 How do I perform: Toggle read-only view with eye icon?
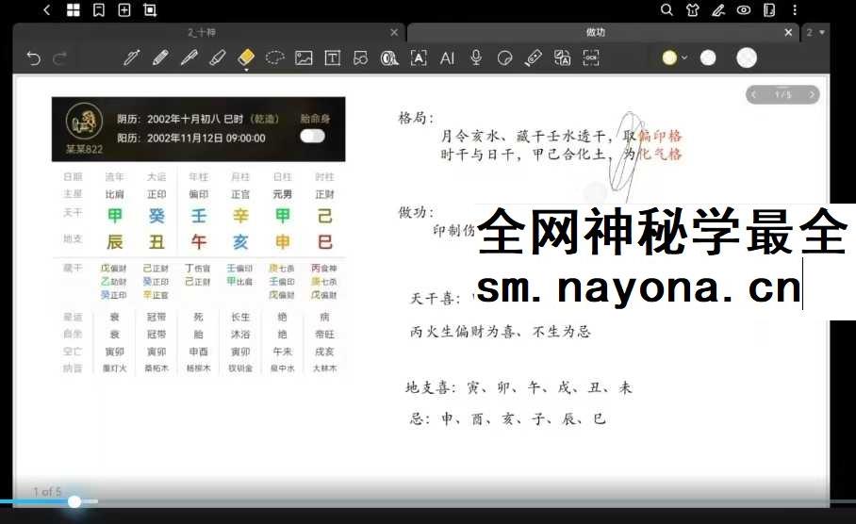coord(744,9)
